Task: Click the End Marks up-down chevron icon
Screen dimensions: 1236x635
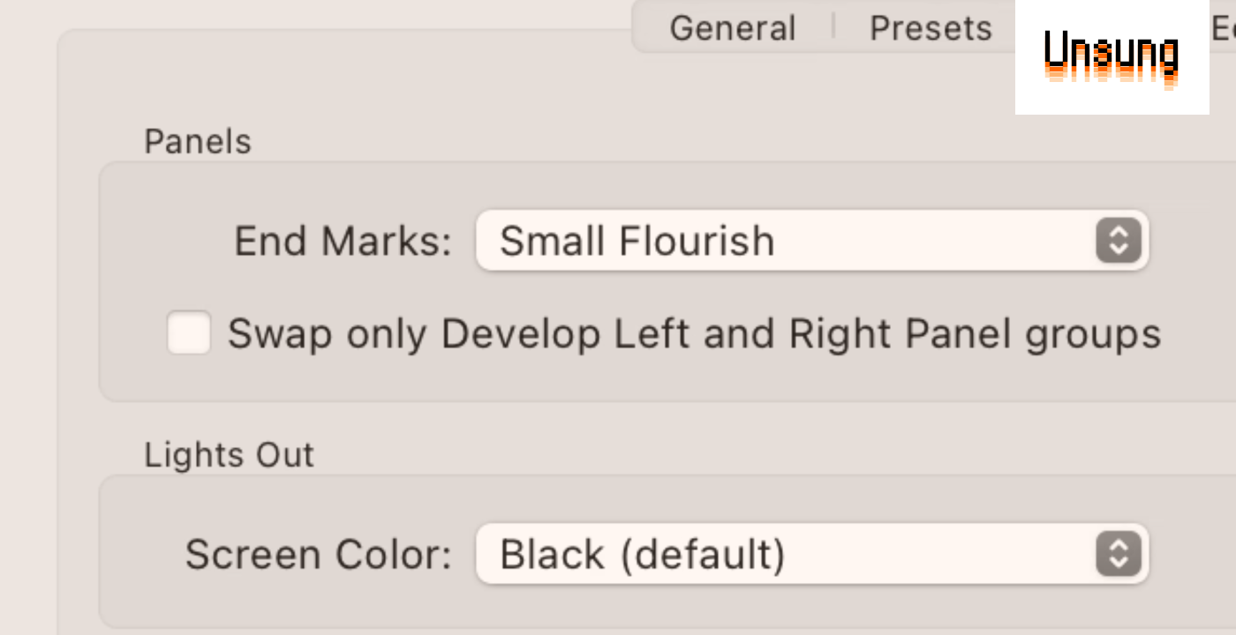Action: click(x=1118, y=241)
